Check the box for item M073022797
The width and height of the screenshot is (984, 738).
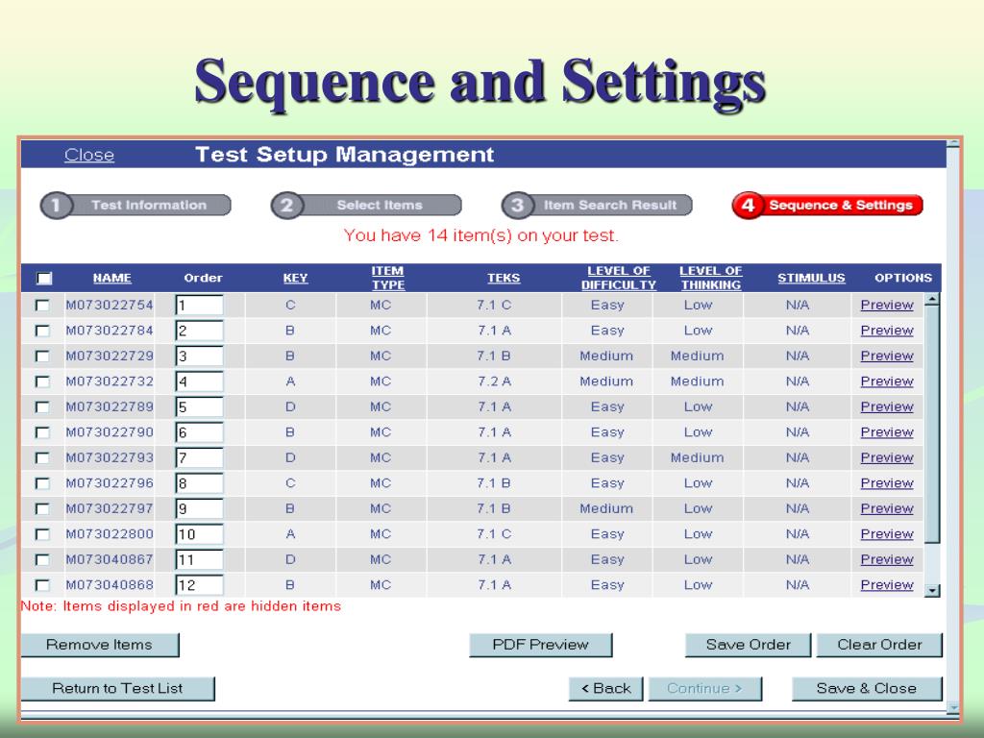42,509
